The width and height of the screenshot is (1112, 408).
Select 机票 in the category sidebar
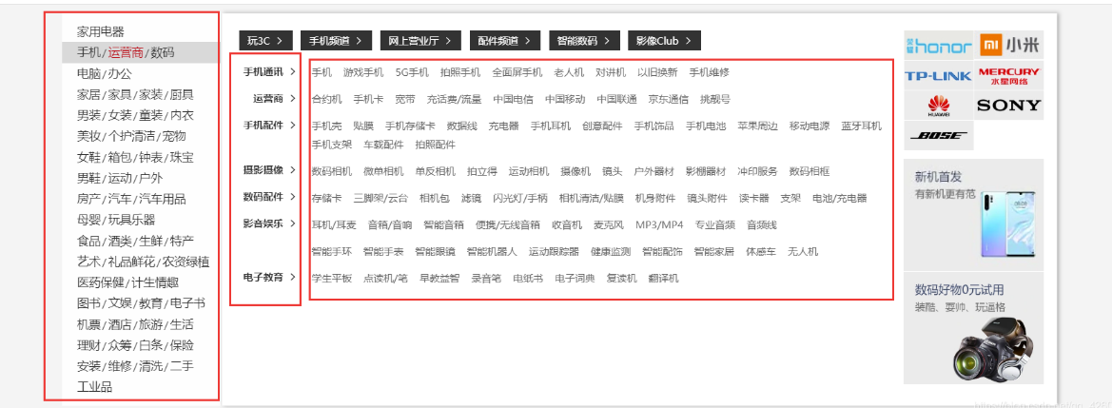88,325
